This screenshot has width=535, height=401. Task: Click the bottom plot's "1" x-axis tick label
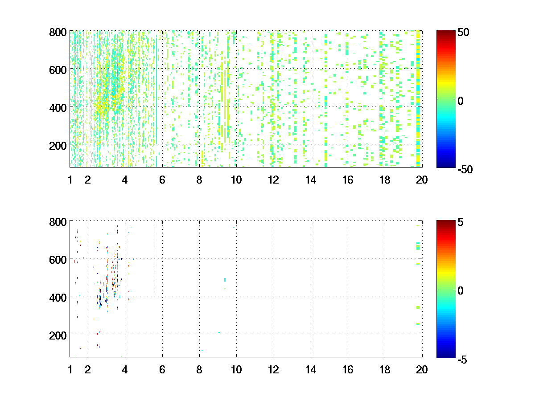(70, 369)
